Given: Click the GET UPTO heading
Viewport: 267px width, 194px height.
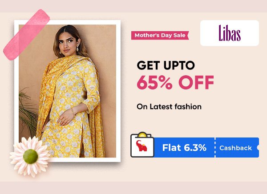Looking at the screenshot, I should click(x=166, y=65).
